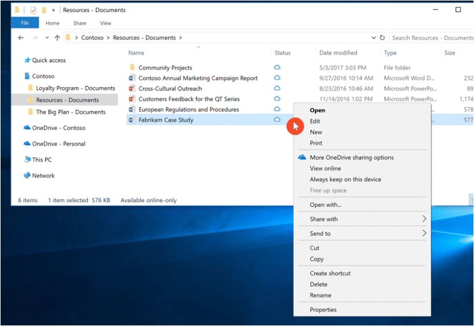Choose Properties in the context menu
The height and width of the screenshot is (326, 474).
coord(323,310)
